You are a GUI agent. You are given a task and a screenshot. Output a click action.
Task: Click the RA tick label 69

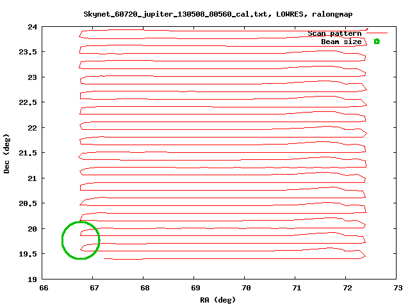pos(195,288)
